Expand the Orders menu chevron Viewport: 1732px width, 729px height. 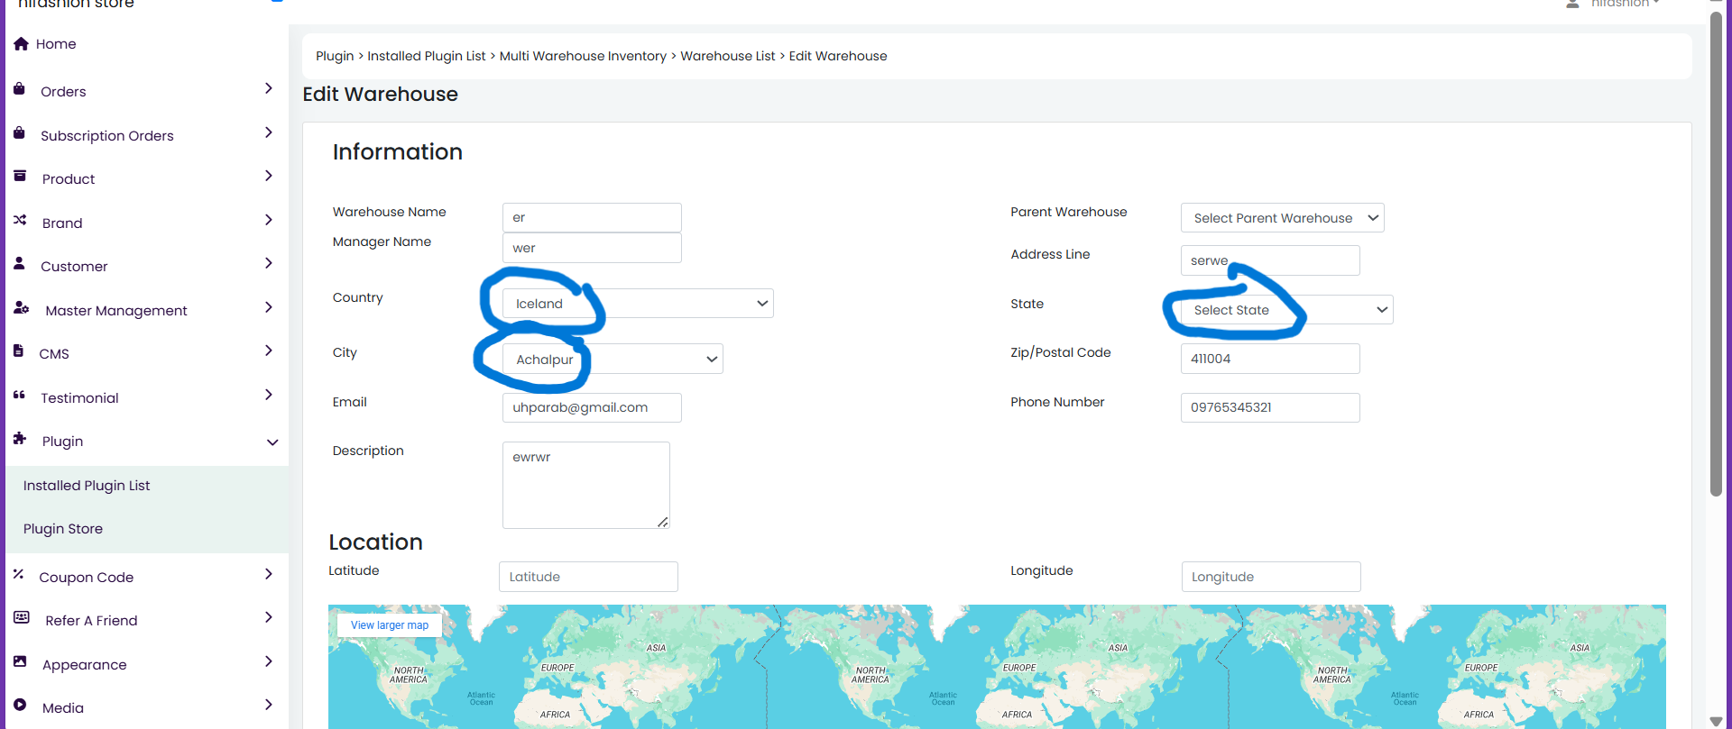coord(268,88)
